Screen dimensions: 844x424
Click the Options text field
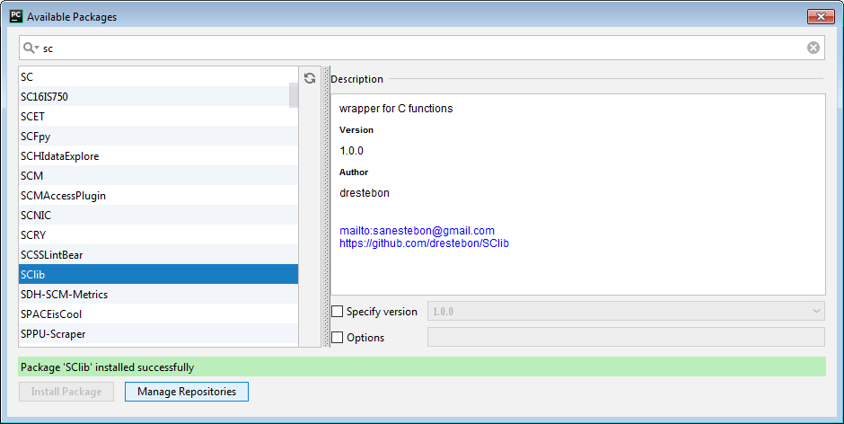[626, 337]
